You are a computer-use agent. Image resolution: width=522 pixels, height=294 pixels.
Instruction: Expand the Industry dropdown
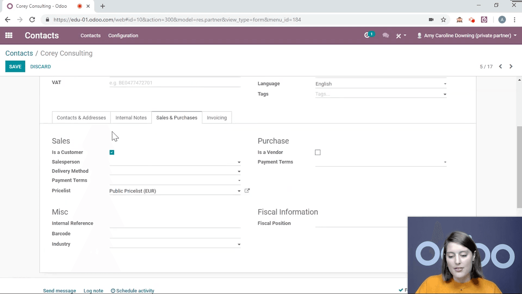[x=239, y=244]
